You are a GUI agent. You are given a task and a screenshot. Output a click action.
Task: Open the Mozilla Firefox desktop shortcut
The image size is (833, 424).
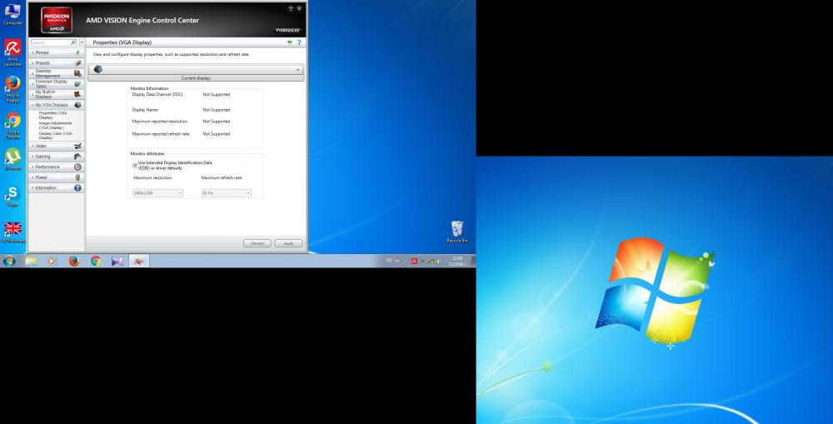(12, 89)
